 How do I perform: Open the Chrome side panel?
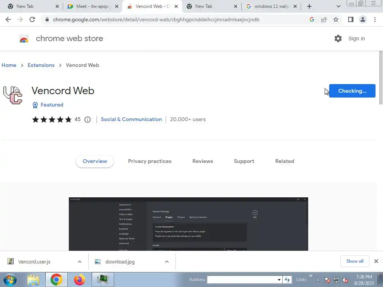pos(351,19)
